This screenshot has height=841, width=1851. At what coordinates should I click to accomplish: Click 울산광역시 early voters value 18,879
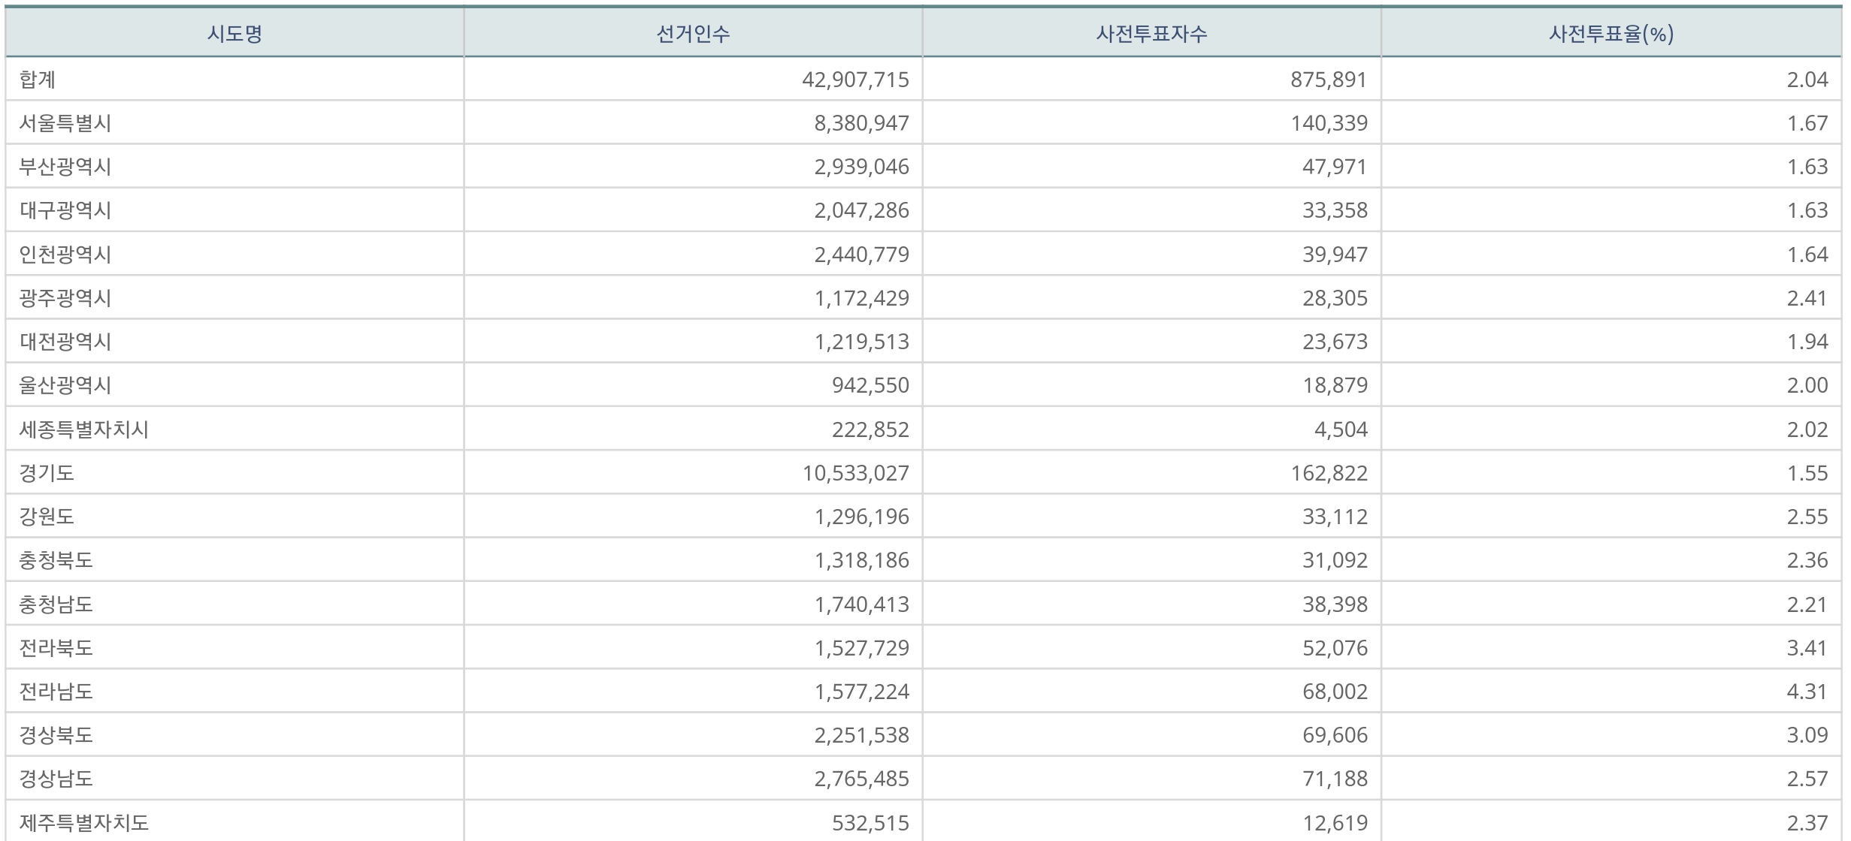[x=1335, y=384]
